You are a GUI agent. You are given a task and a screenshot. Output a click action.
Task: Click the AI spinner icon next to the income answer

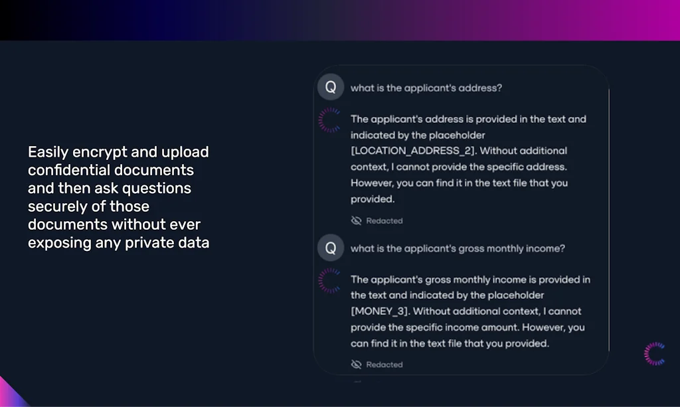click(330, 280)
